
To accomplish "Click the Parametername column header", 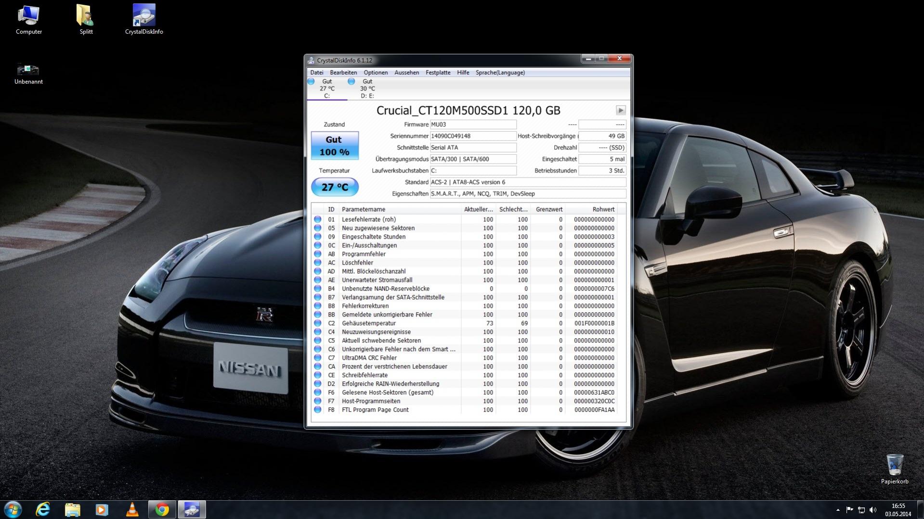I will tap(400, 209).
